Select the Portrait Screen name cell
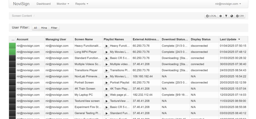 88,83
